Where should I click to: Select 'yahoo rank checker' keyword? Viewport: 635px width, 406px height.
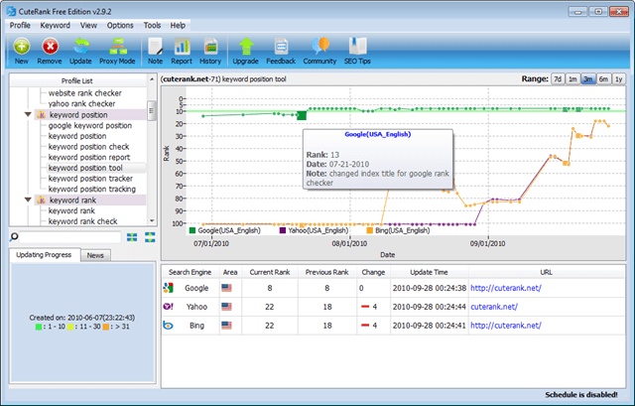81,103
